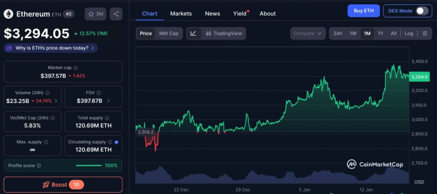Expand FDV details chevron

coord(108,101)
